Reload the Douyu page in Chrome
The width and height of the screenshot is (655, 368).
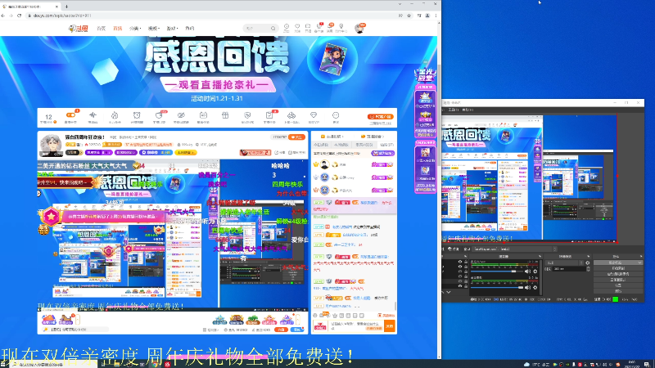pyautogui.click(x=19, y=16)
